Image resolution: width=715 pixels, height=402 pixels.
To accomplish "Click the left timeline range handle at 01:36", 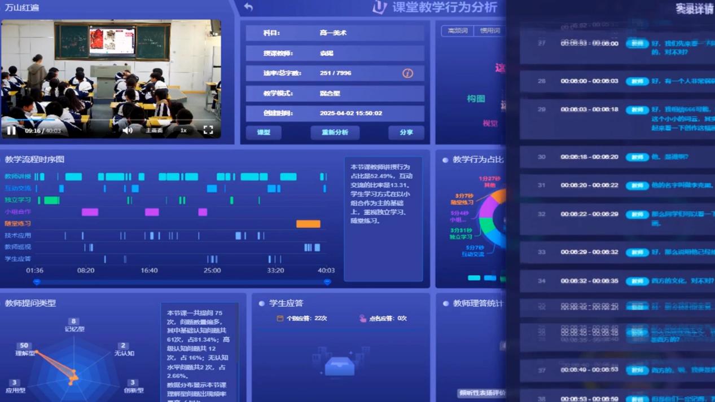I will click(x=37, y=281).
